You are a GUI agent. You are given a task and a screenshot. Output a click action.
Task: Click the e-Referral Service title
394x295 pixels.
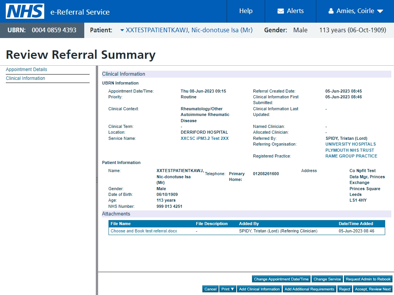pyautogui.click(x=80, y=12)
